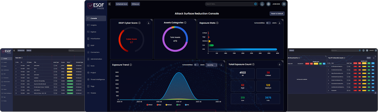
Task: Toggle Vulnerabilities/Alerts switch in Exposure Stats
Action: [268, 23]
